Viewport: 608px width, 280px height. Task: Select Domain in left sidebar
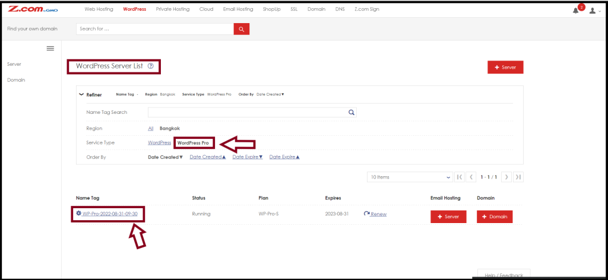(16, 80)
